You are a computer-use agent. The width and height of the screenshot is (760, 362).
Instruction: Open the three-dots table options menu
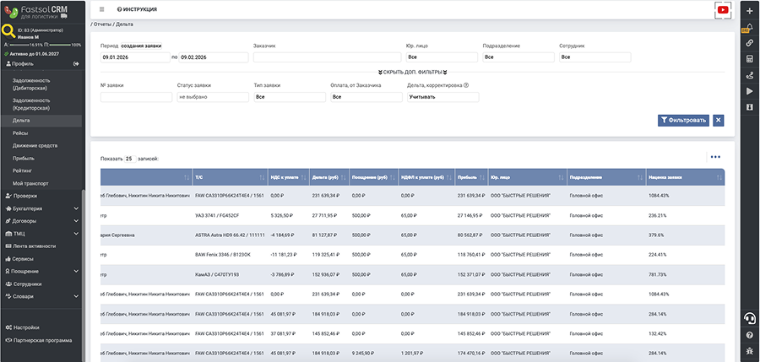[715, 157]
